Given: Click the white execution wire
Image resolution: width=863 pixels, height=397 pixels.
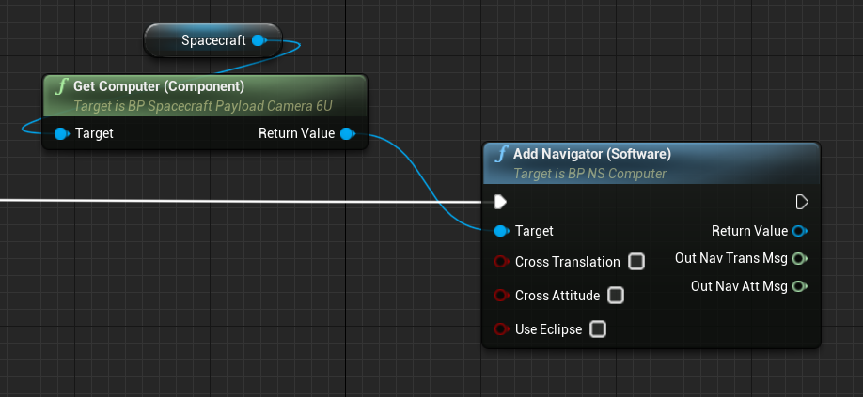Looking at the screenshot, I should click(235, 201).
